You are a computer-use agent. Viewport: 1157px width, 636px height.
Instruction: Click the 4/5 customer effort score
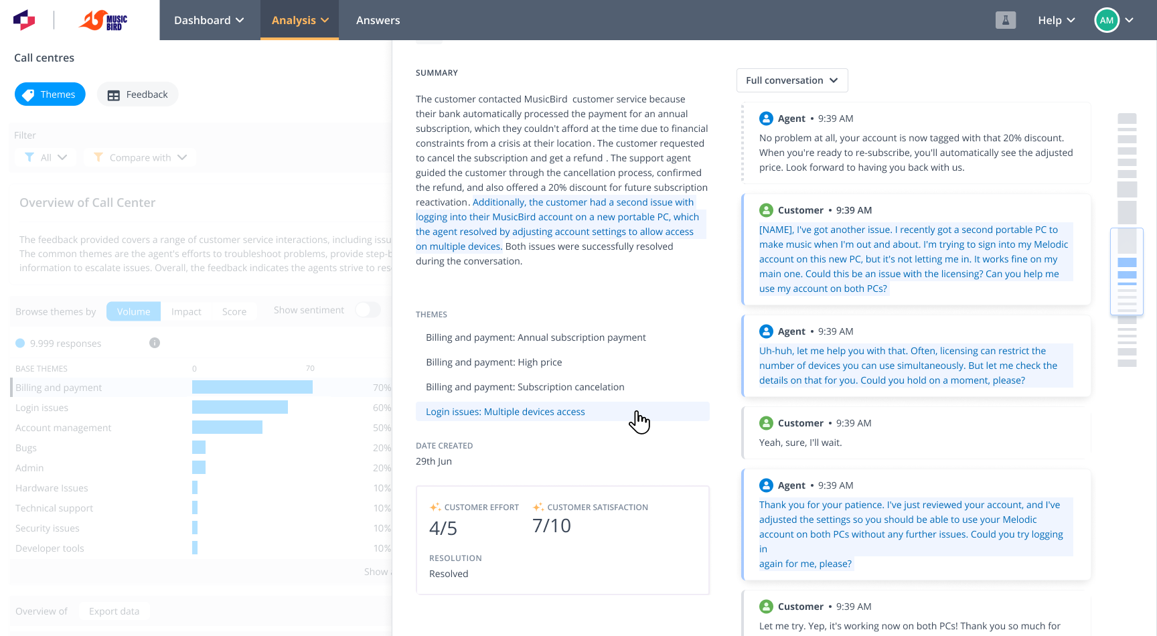[443, 528]
